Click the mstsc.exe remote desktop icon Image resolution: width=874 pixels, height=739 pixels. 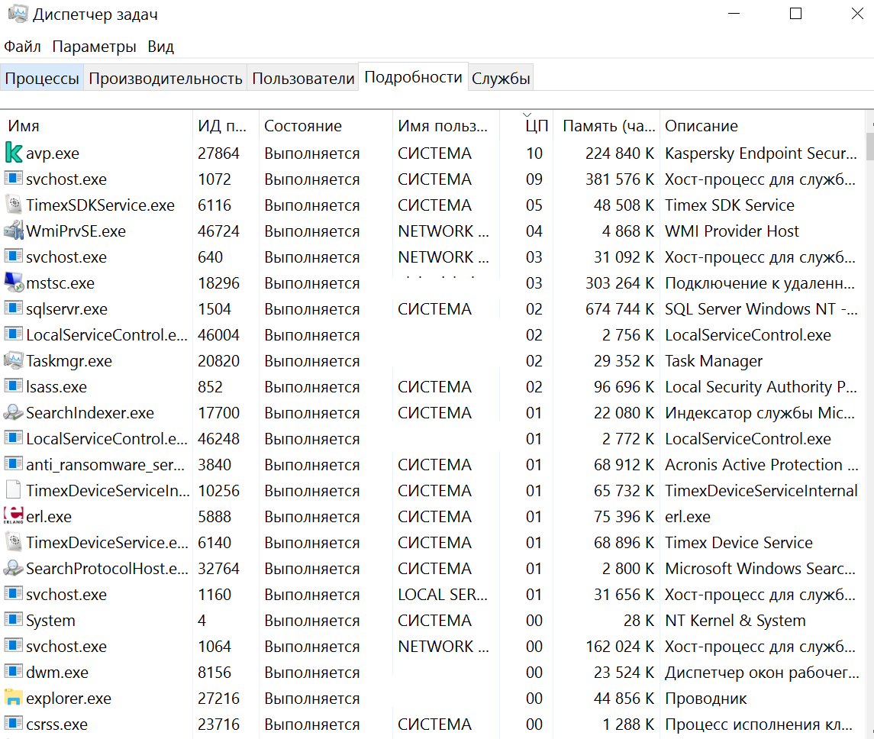[14, 282]
